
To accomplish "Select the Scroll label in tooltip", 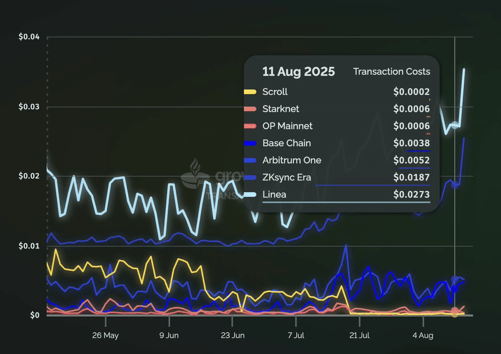I will click(x=275, y=92).
